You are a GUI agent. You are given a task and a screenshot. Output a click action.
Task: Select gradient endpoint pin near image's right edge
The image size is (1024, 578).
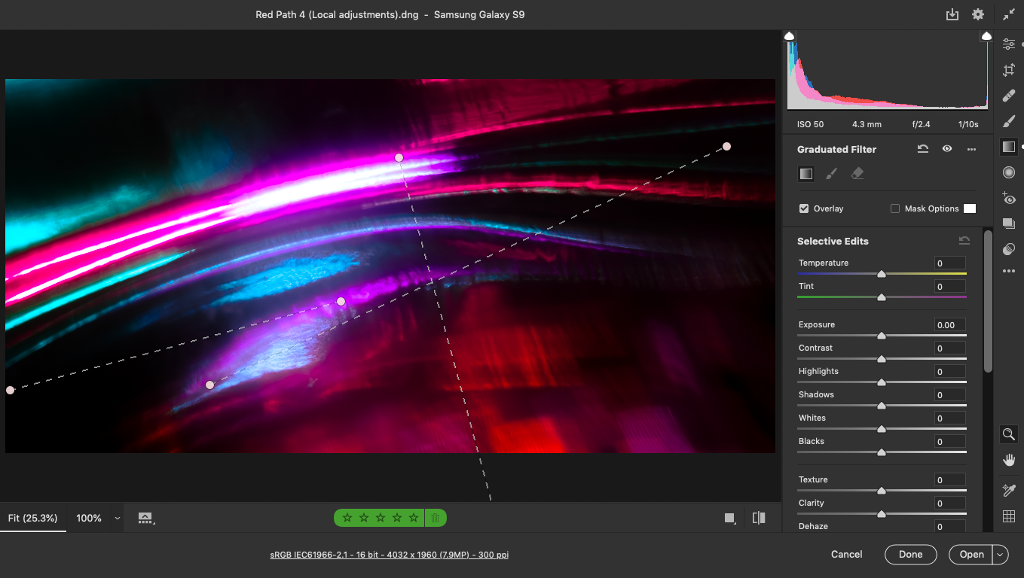pos(727,146)
